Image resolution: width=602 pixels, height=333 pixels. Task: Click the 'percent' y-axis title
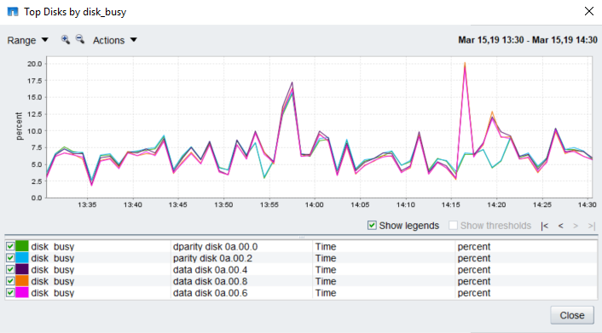pos(19,126)
